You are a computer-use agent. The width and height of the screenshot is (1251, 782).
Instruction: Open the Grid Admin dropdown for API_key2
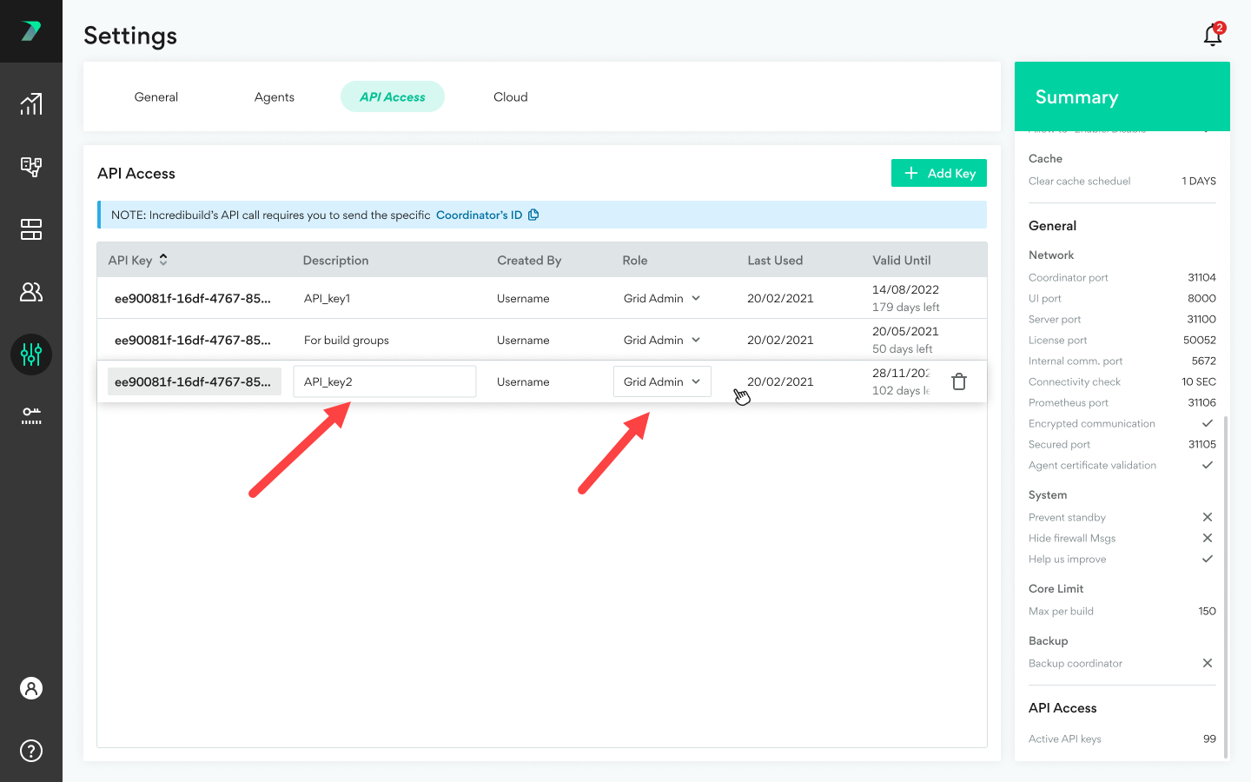click(662, 381)
